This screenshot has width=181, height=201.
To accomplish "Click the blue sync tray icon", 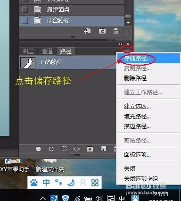I will coord(54,198).
